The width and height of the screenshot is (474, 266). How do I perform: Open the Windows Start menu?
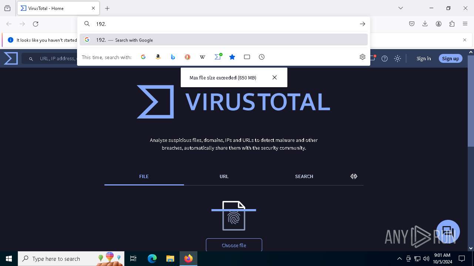[x=9, y=259]
